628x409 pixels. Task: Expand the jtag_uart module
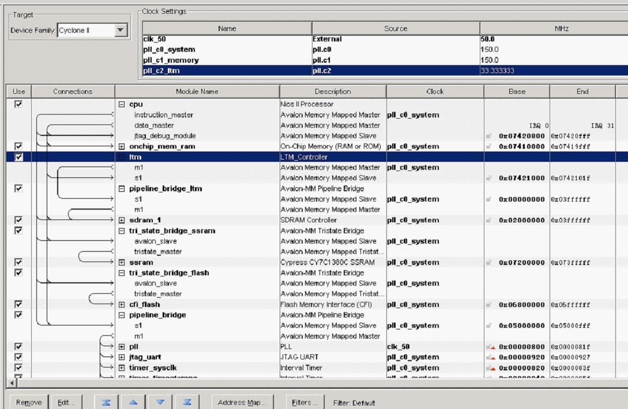122,357
